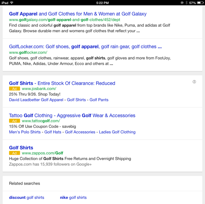Tap the orientation lock icon
Screen dimensions: 205x204
pos(182,3)
